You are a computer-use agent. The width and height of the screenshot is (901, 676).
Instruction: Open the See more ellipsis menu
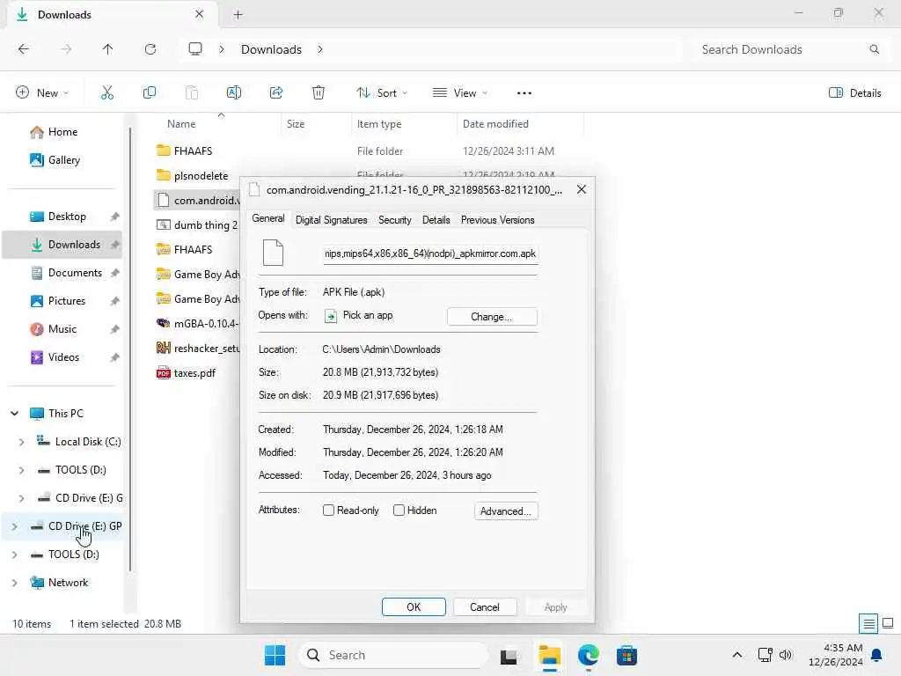(x=524, y=93)
